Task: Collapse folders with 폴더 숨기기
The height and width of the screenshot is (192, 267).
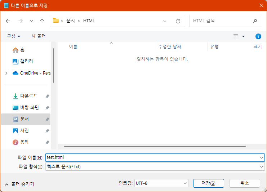Action: coord(19,184)
